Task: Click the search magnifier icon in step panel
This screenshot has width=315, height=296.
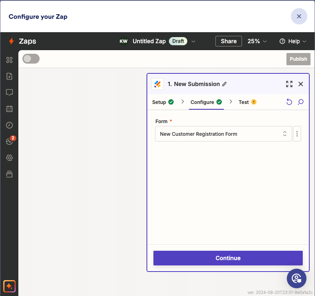Action: (301, 102)
